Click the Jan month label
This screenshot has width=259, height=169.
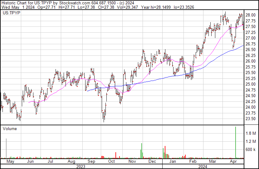click(x=173, y=162)
